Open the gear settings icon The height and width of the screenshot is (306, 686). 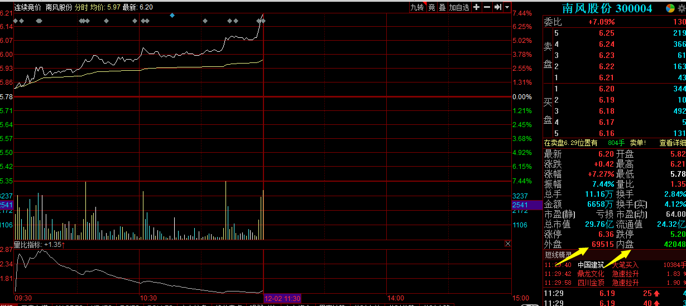point(681,8)
